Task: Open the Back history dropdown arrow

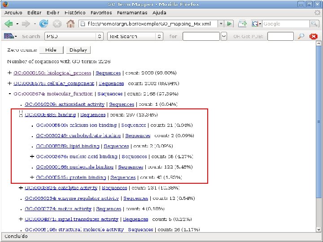Action: point(17,24)
